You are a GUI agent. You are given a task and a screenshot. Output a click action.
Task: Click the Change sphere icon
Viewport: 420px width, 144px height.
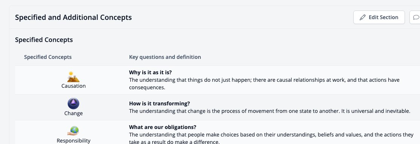coord(73,104)
